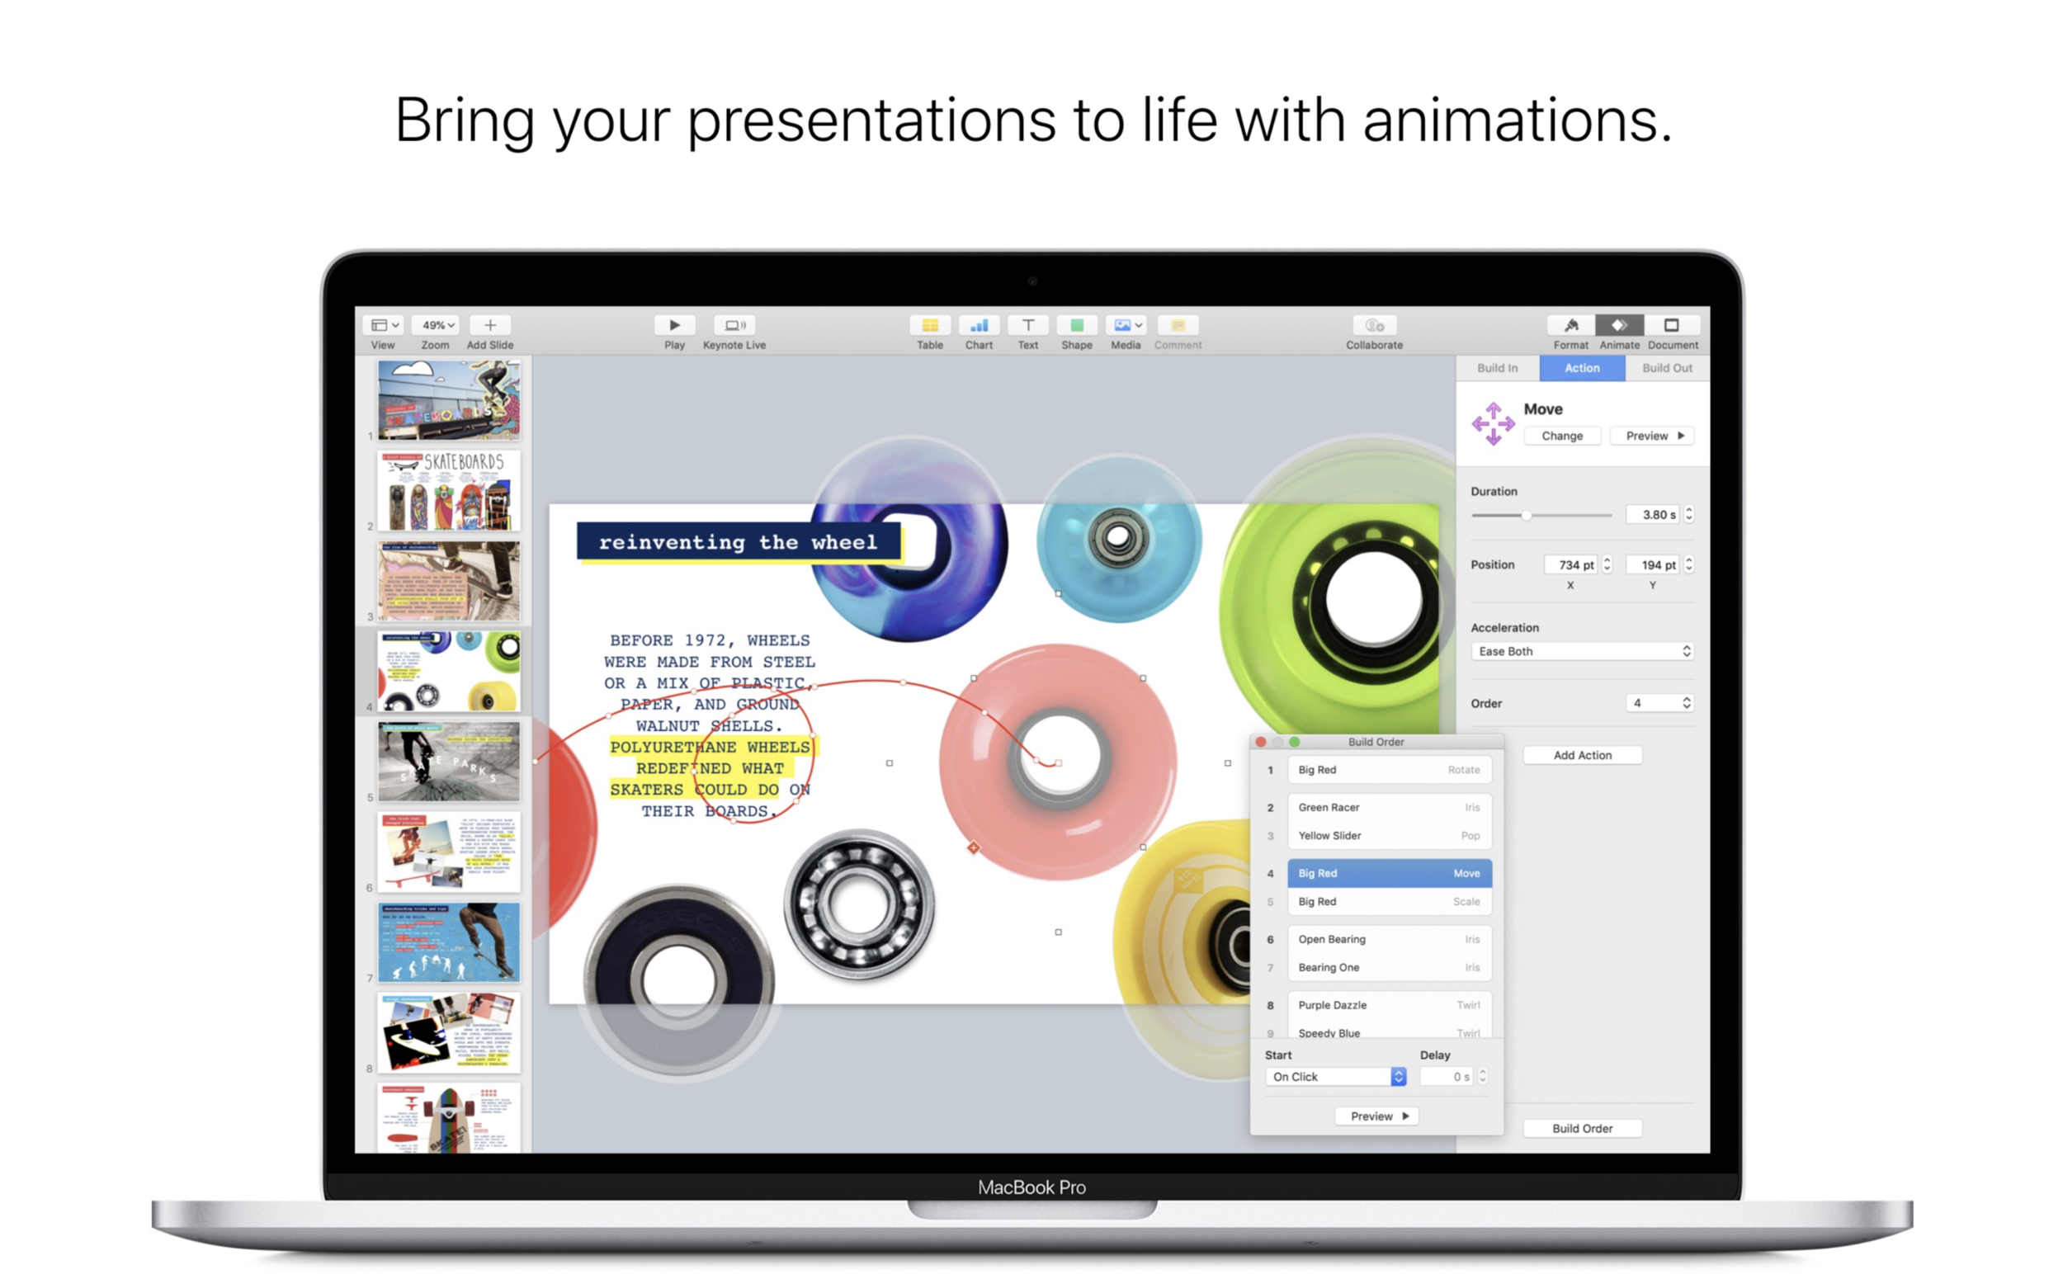Click the Chart toolbar icon

978,325
